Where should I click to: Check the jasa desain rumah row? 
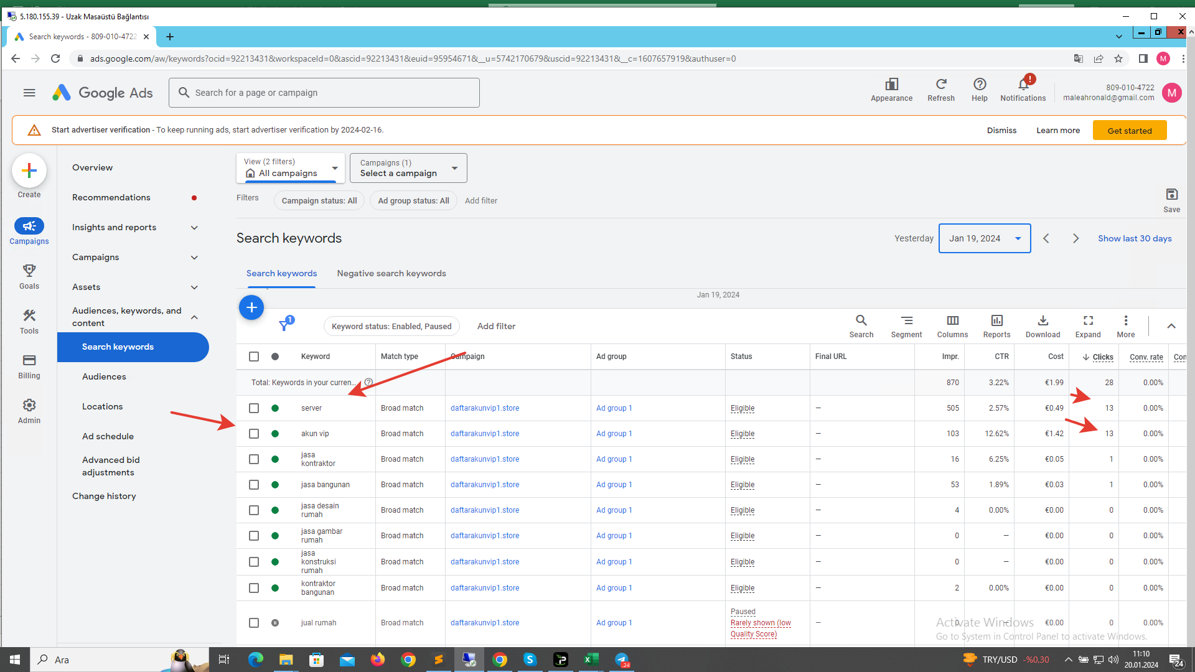click(254, 510)
